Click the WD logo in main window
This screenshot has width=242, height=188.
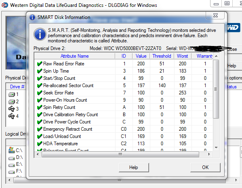click(234, 27)
